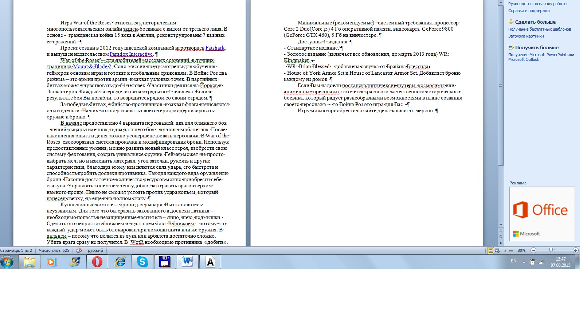Open Windows Media Player from taskbar

(52, 262)
